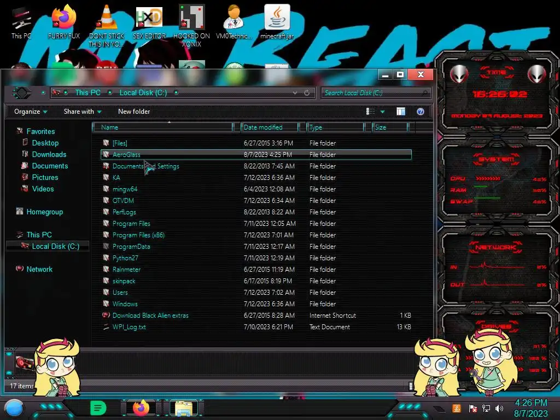The height and width of the screenshot is (420, 560).
Task: Select This PC in the address breadcrumb
Action: click(87, 93)
